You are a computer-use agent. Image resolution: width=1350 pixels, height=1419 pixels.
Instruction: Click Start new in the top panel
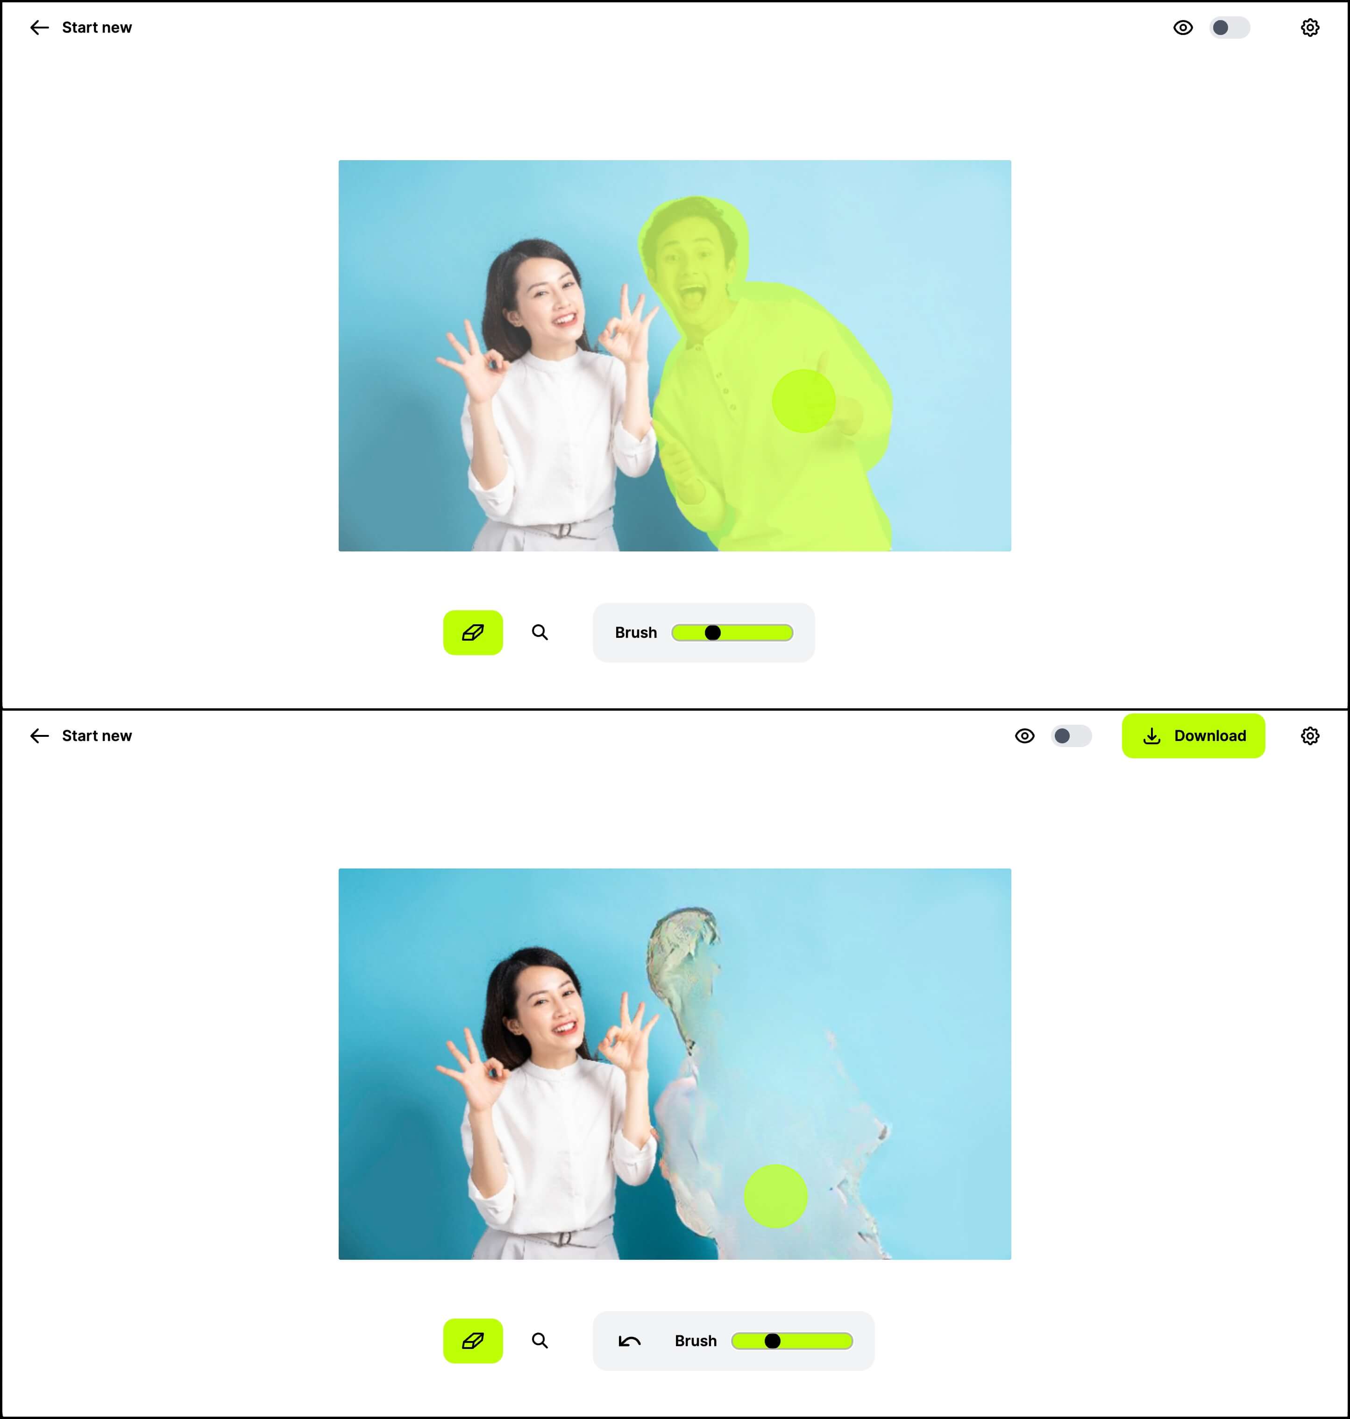click(97, 28)
